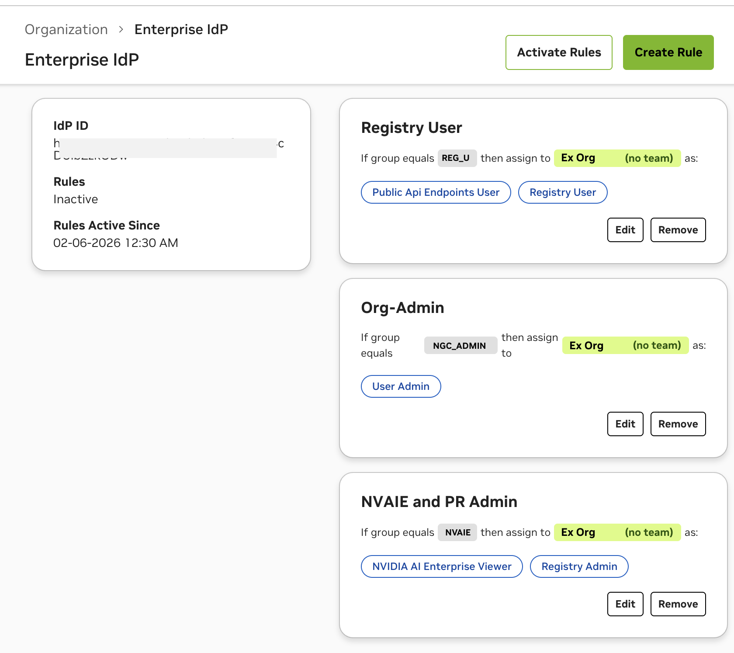Viewport: 734px width, 653px height.
Task: Remove the NVAIE and PR Admin rule
Action: pos(678,604)
